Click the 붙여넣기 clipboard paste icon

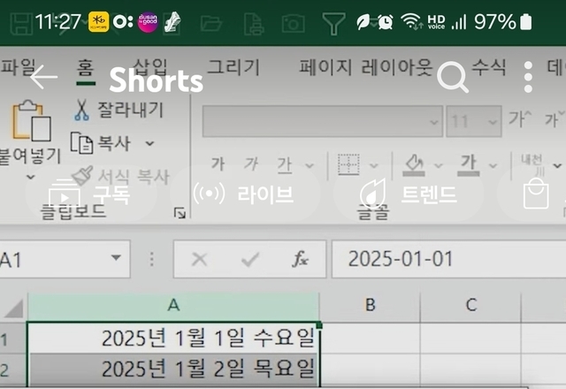pos(30,123)
